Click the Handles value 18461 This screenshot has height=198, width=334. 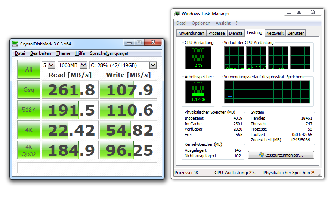(x=307, y=118)
